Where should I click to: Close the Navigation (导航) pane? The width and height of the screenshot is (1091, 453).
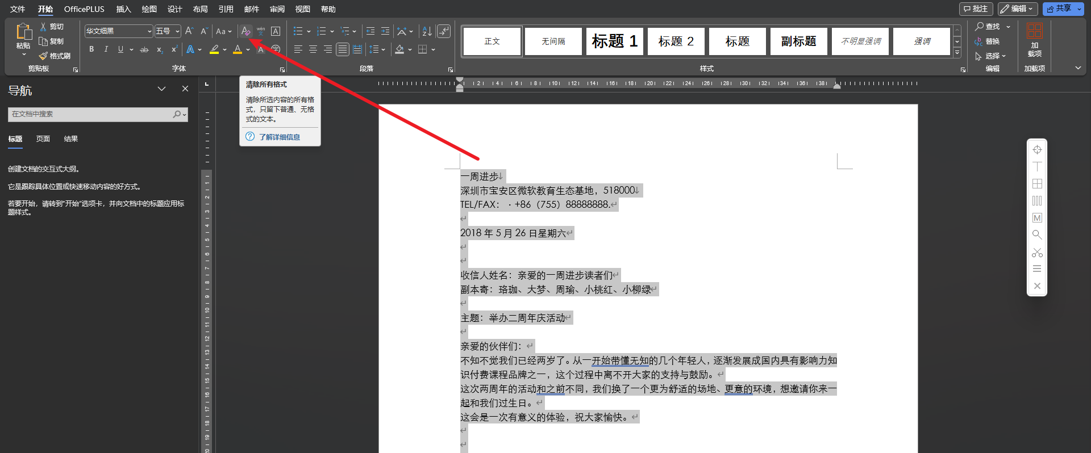click(x=185, y=89)
